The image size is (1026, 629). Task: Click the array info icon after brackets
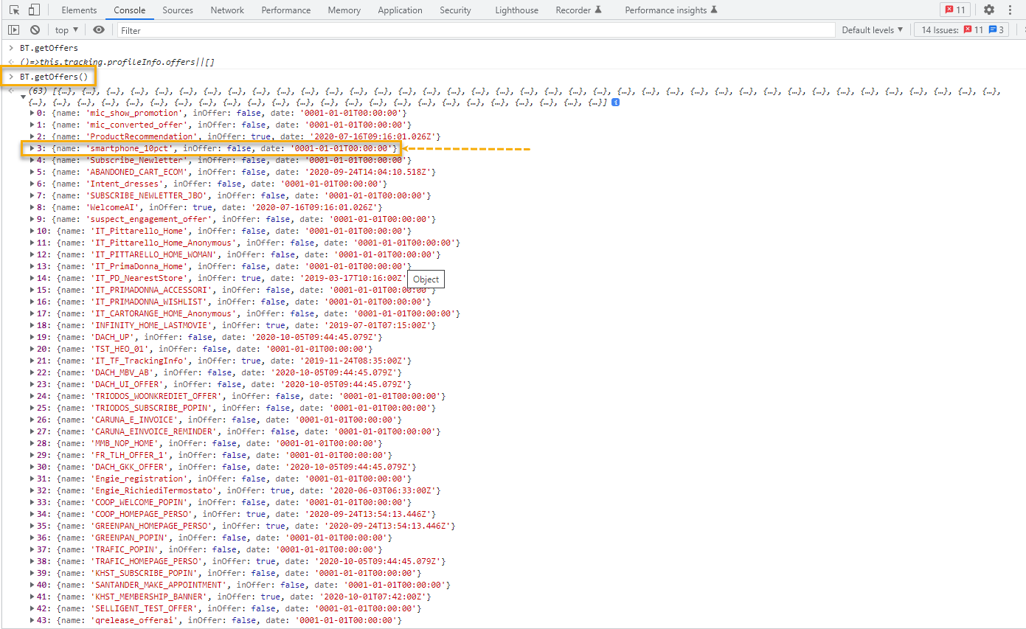pyautogui.click(x=615, y=102)
